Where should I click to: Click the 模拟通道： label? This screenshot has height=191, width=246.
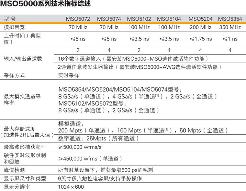click(x=71, y=124)
